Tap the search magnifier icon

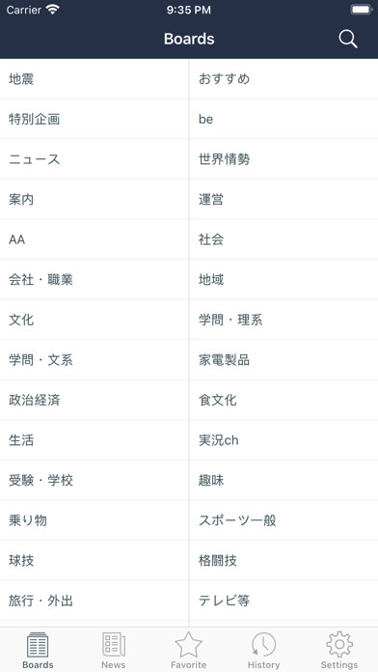click(x=348, y=39)
